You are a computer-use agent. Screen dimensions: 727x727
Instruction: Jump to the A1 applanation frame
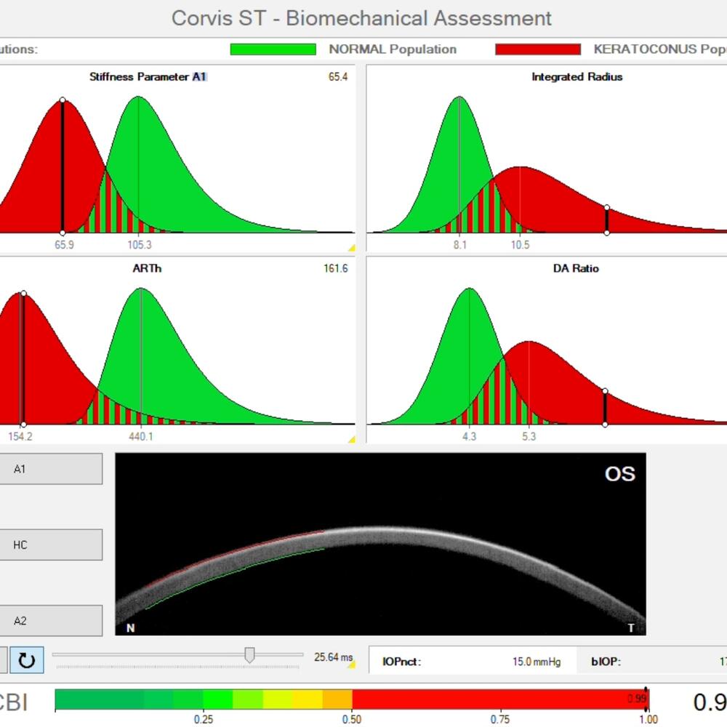51,469
